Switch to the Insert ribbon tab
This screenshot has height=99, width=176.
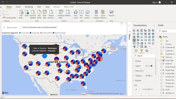(18, 7)
